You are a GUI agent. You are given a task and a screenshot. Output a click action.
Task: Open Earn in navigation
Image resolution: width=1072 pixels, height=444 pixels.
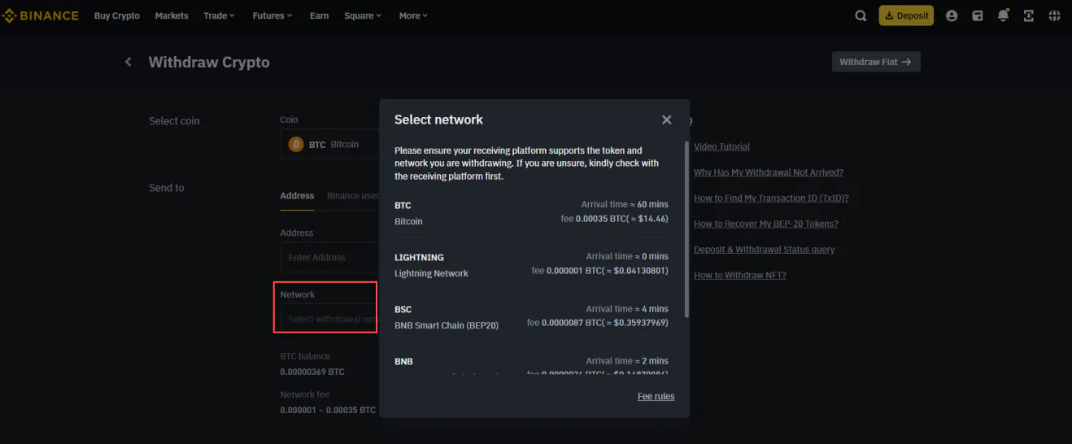pos(319,15)
